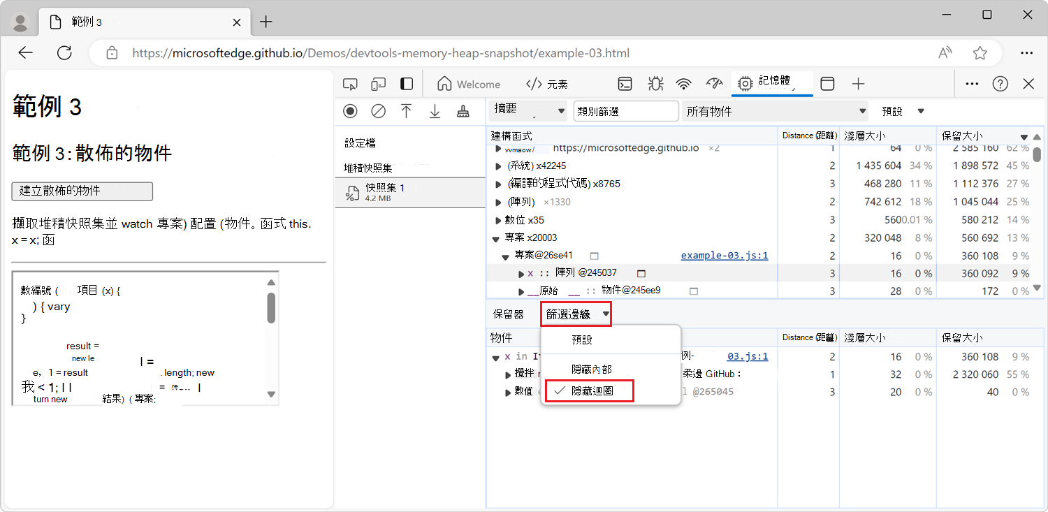
Task: Collapse the 專案@26se41 row
Action: (507, 256)
